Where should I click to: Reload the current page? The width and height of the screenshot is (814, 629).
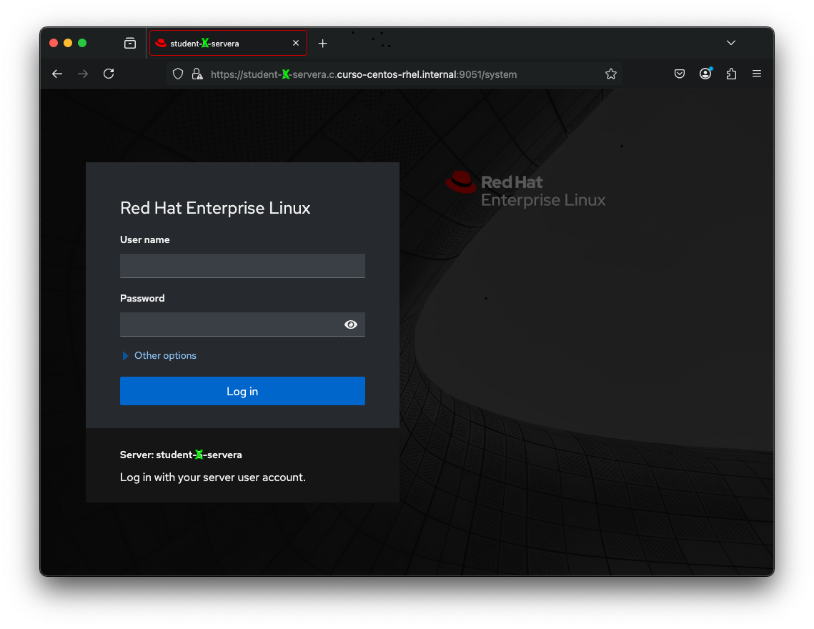click(x=109, y=74)
